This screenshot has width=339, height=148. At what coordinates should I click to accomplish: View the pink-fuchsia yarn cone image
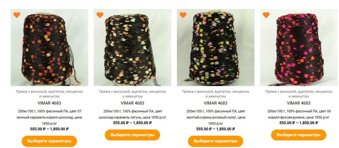pos(299,47)
